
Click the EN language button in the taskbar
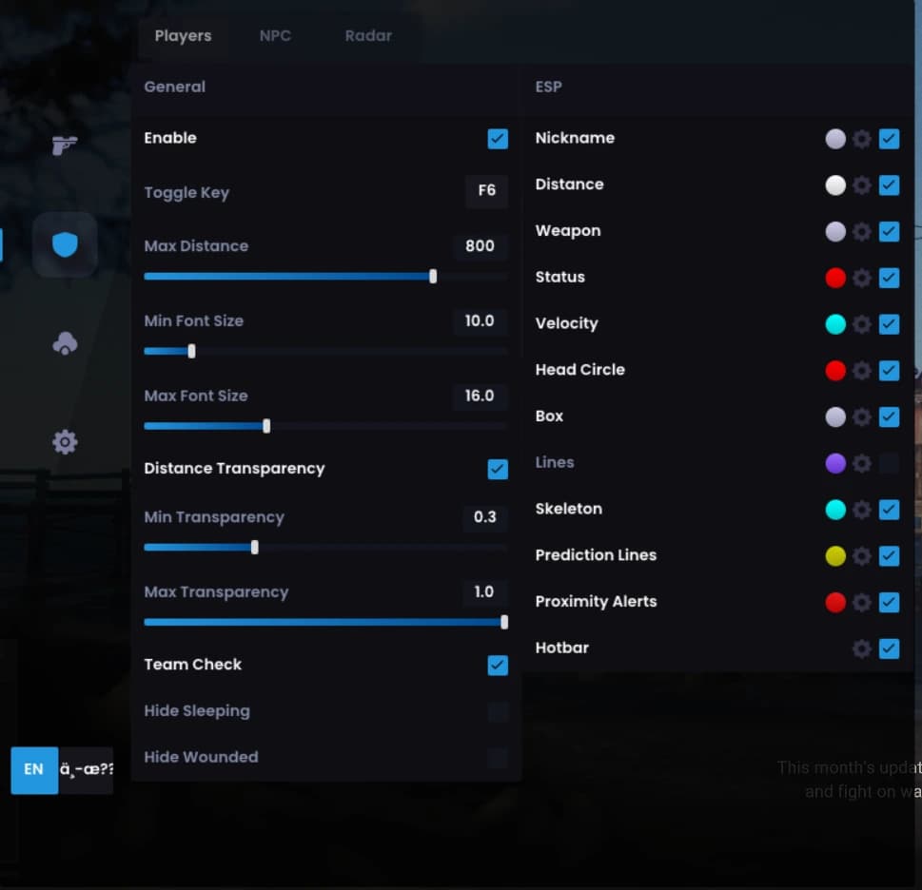(34, 770)
